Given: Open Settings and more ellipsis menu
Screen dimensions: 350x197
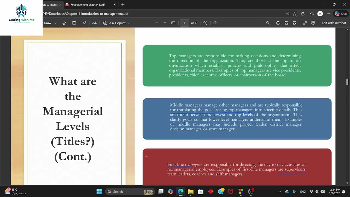Looking at the screenshot, I should [328, 14].
